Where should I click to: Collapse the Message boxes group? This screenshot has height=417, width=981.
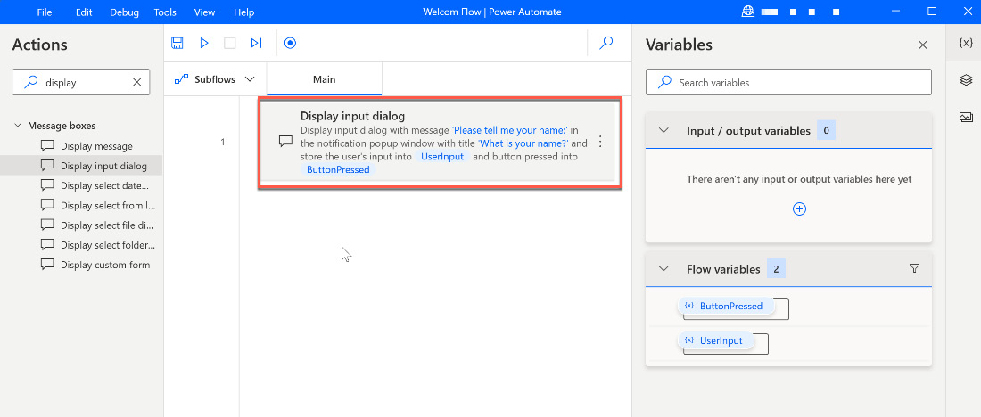pyautogui.click(x=18, y=126)
